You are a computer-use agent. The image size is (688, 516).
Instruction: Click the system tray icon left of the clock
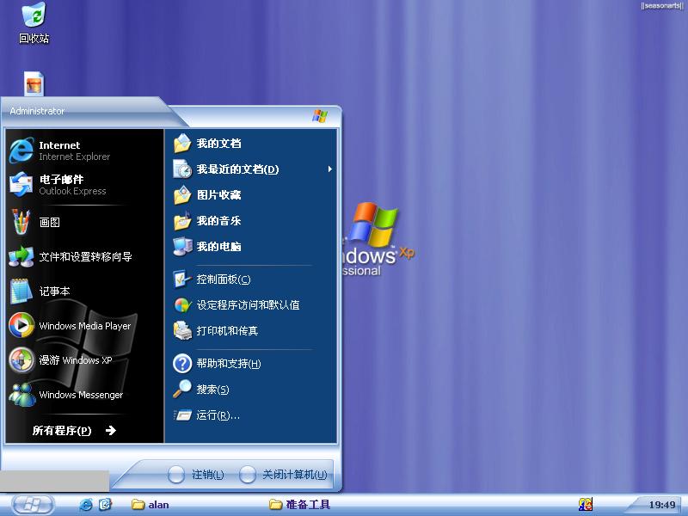[x=586, y=505]
